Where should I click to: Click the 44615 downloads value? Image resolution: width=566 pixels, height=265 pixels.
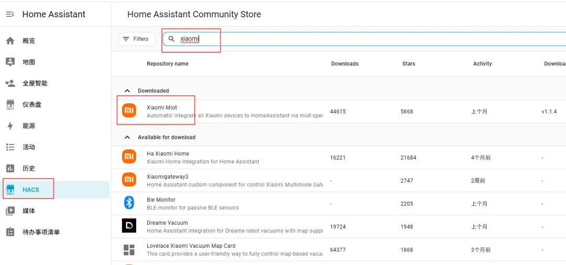click(338, 112)
